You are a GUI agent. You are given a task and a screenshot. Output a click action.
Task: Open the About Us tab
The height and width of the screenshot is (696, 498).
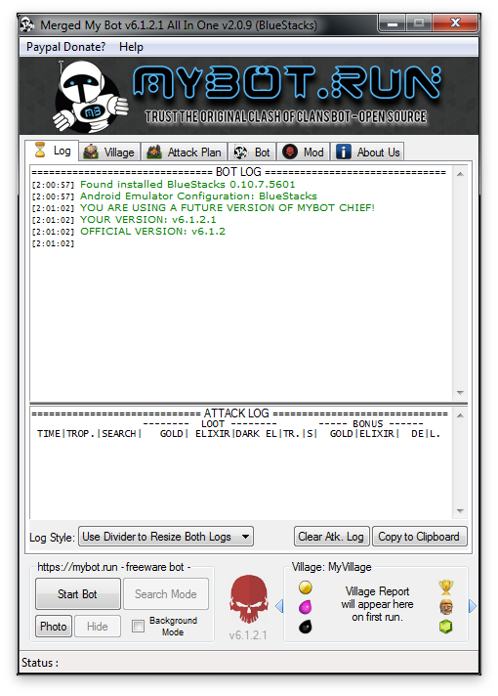(367, 152)
